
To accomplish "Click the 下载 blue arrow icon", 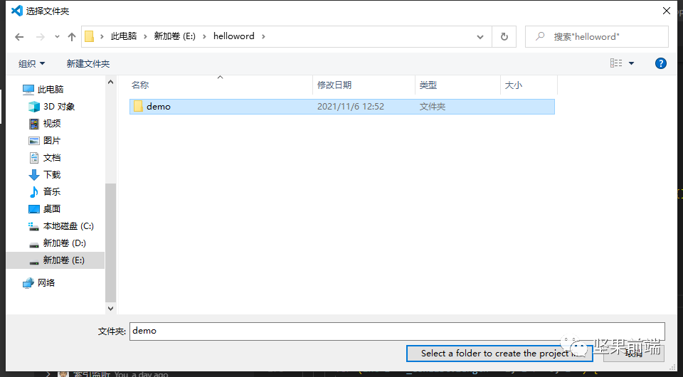I will click(x=34, y=175).
